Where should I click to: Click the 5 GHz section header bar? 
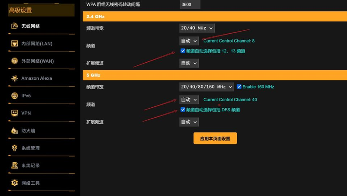tap(215, 75)
